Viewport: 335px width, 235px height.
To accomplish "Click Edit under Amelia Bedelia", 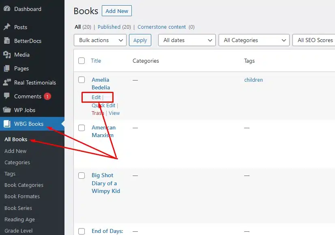I will point(96,97).
